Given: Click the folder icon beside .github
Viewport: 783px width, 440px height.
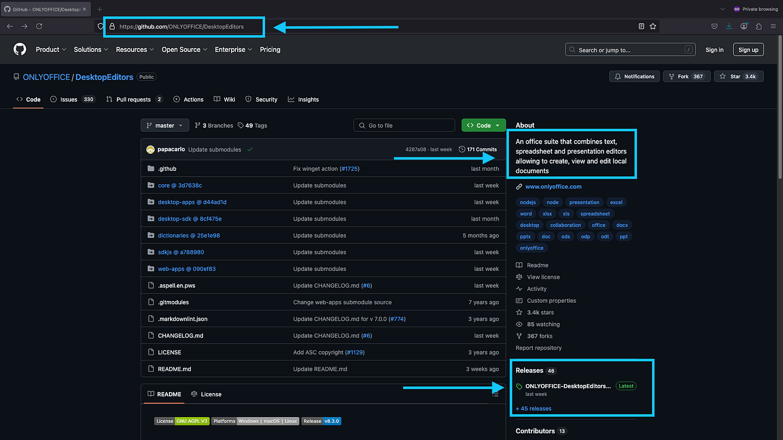Looking at the screenshot, I should click(150, 169).
